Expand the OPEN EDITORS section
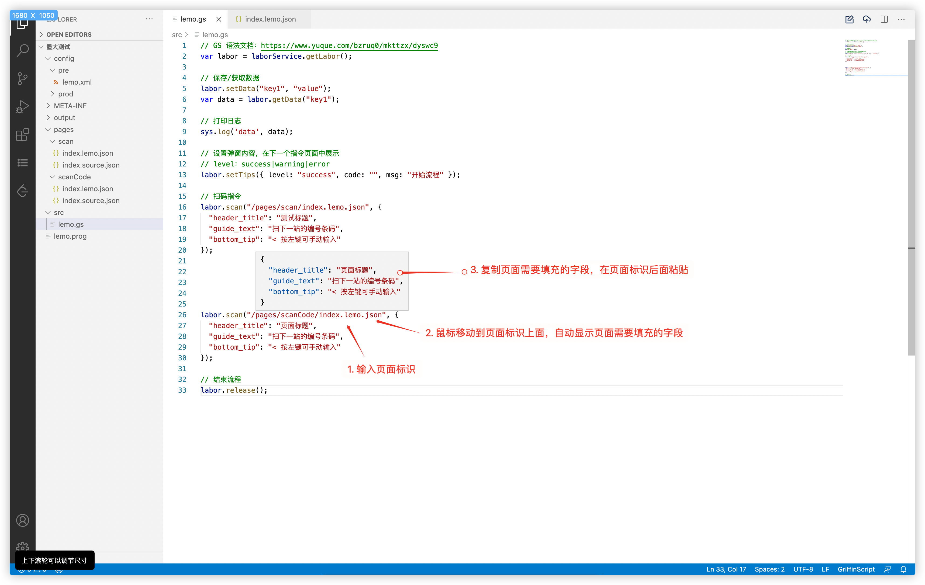The width and height of the screenshot is (925, 585). pyautogui.click(x=69, y=34)
